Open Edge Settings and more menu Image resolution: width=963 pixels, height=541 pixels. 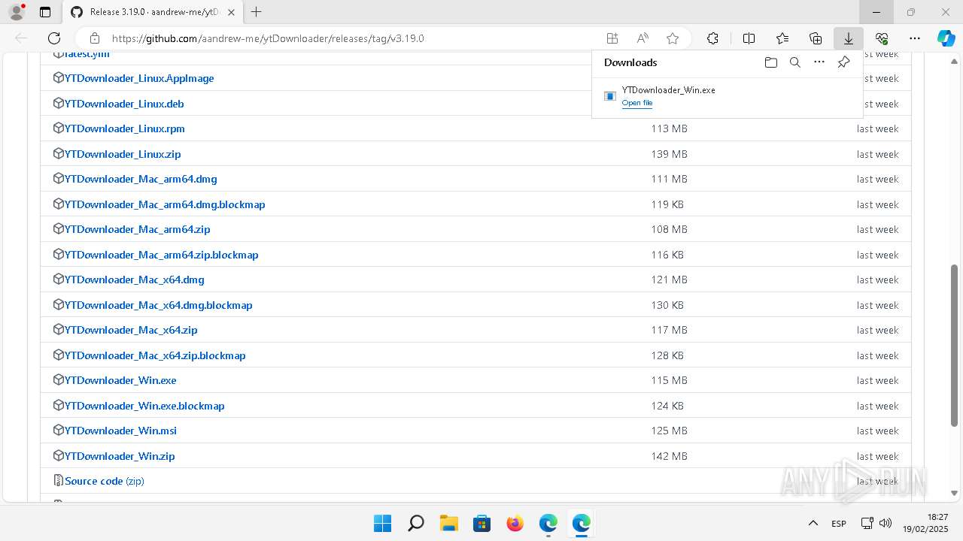pos(915,38)
